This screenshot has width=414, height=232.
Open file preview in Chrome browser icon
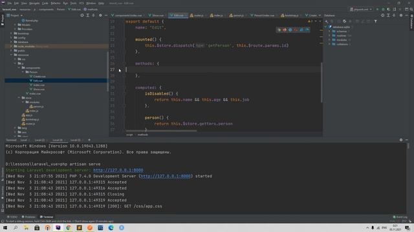tap(279, 30)
